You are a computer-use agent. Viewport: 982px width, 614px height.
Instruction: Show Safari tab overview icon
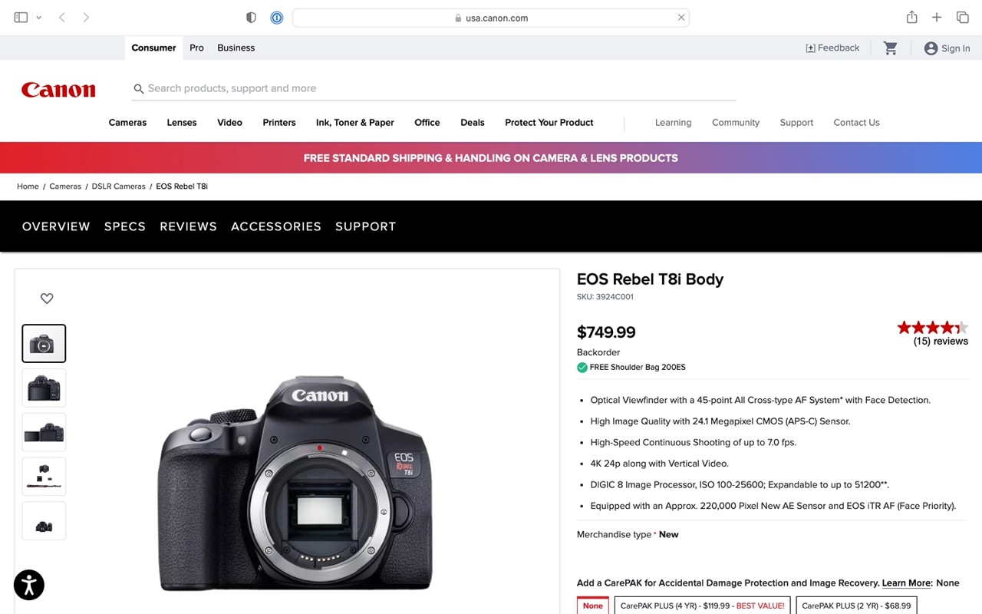[962, 18]
